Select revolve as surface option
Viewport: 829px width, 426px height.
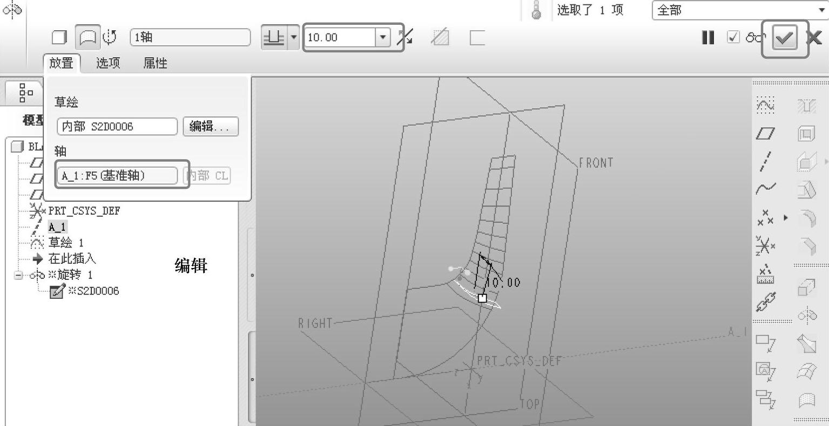(87, 37)
